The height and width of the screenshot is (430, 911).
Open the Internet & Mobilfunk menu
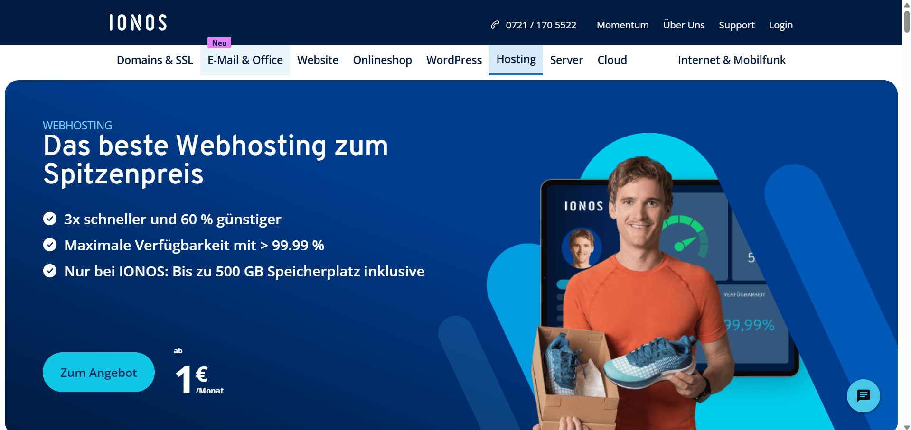(x=732, y=60)
